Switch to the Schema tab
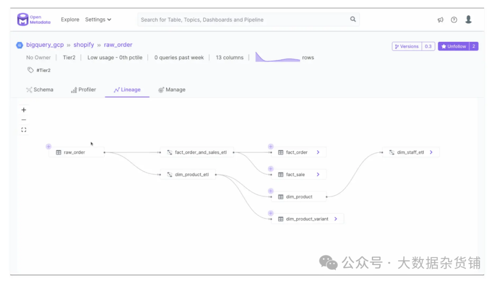Screen dimensions: 497x283 (40, 90)
